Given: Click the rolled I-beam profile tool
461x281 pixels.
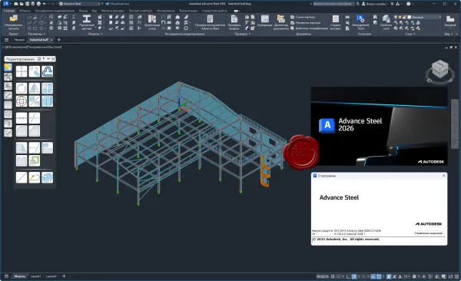Looking at the screenshot, I should 86,22.
